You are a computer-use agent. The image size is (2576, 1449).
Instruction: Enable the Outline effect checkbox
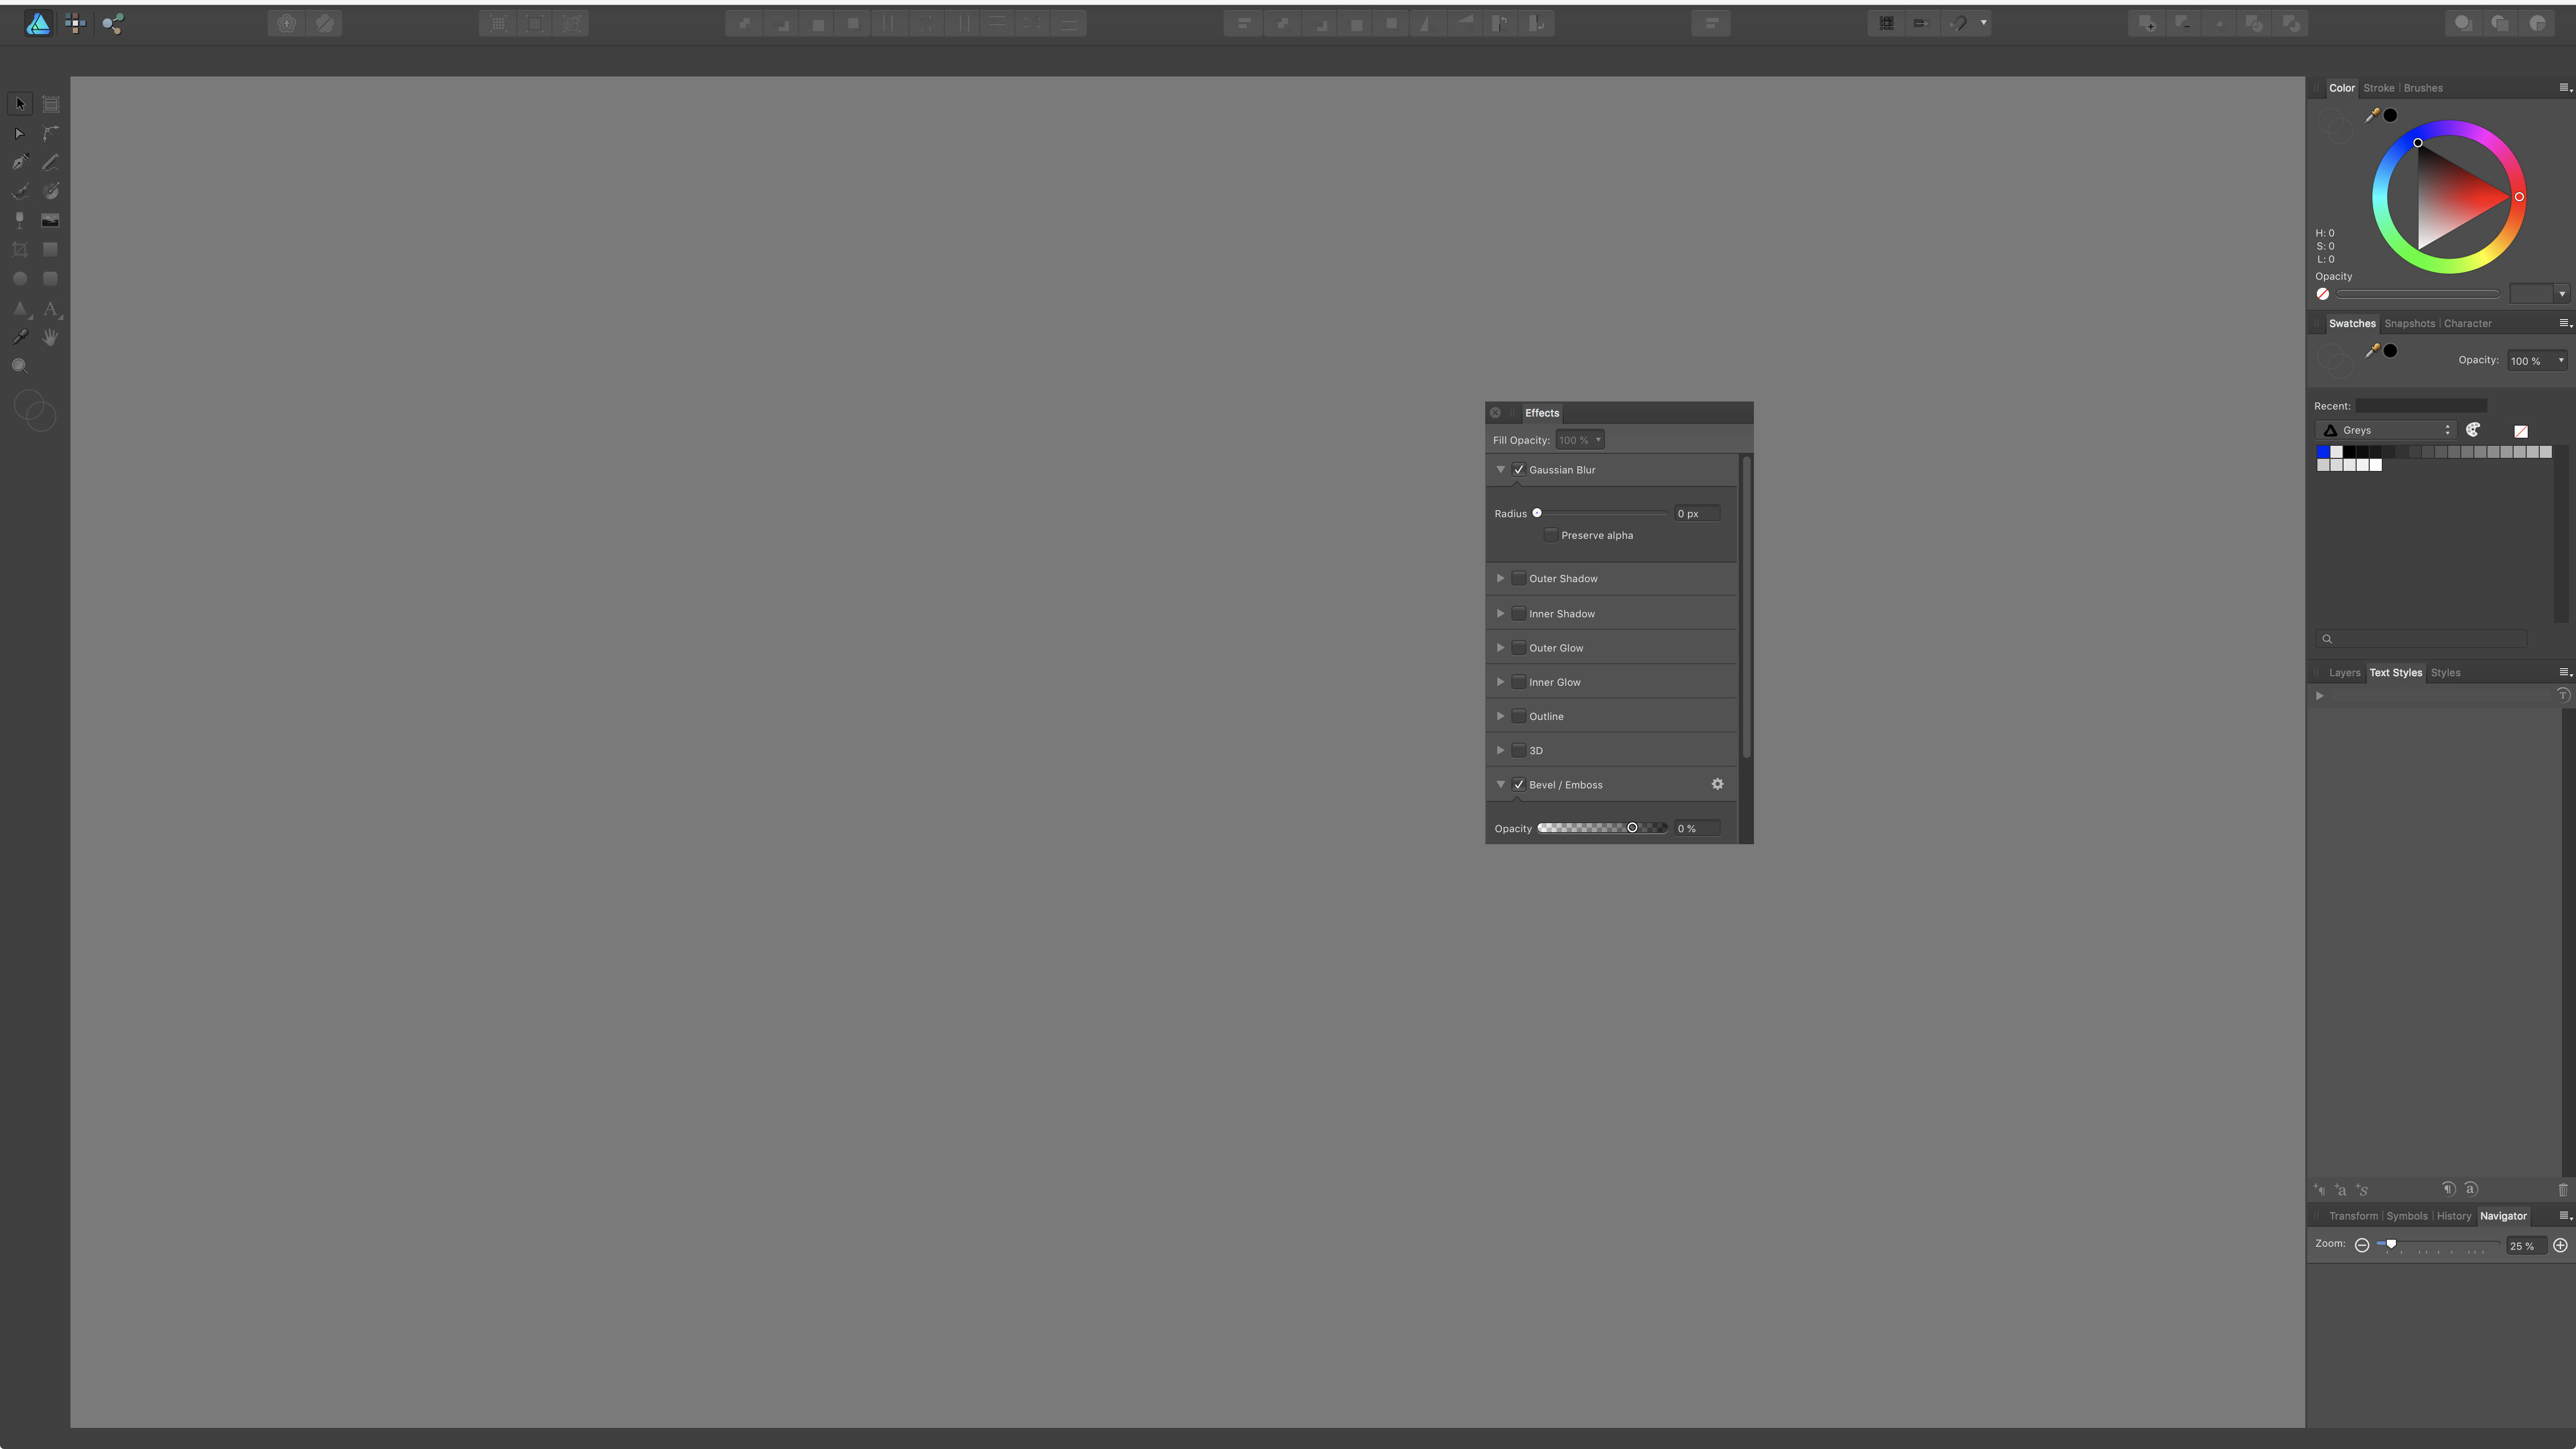tap(1519, 716)
